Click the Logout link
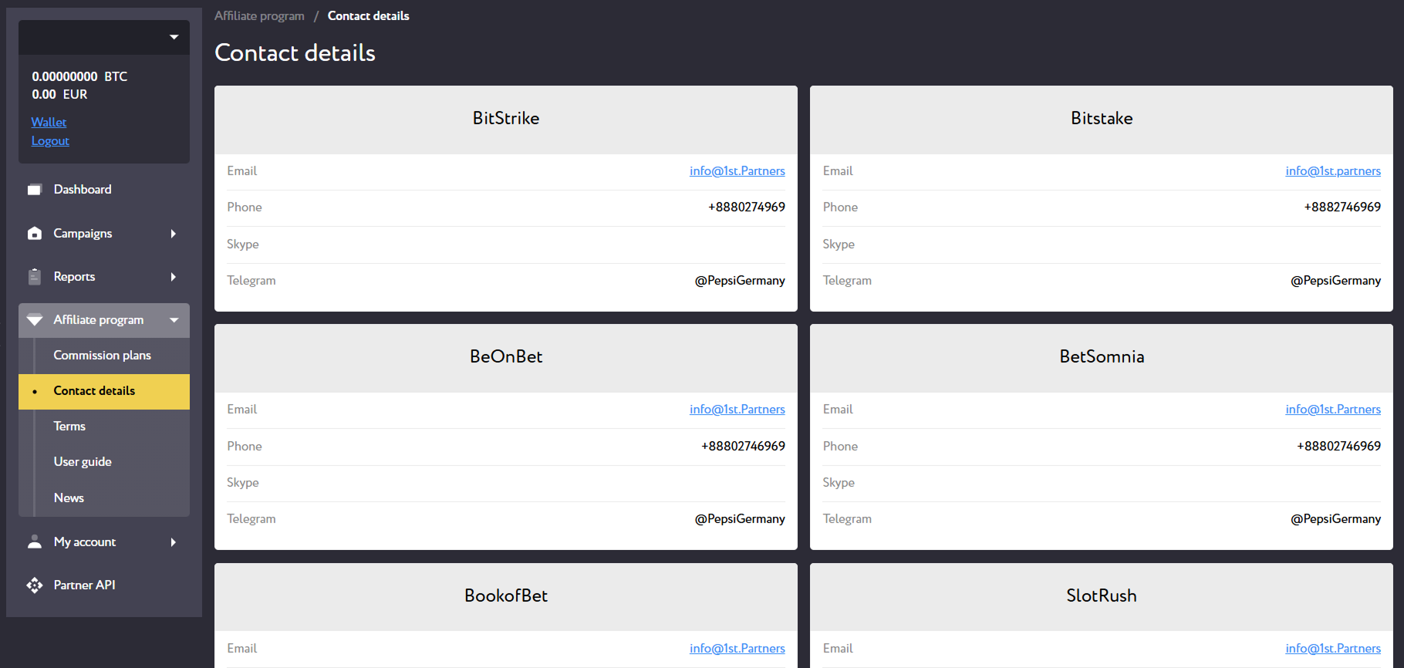This screenshot has height=668, width=1404. [50, 140]
